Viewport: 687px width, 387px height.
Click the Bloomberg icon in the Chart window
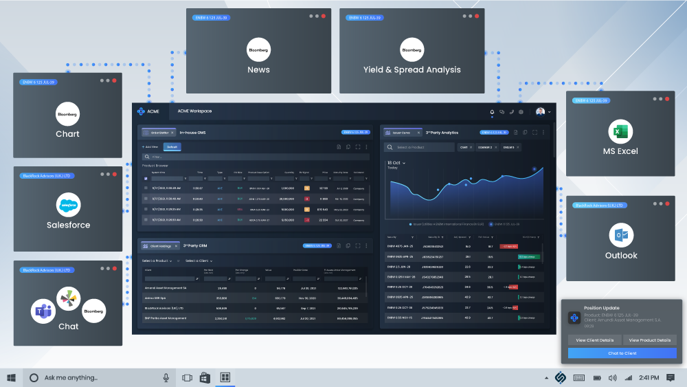(67, 114)
